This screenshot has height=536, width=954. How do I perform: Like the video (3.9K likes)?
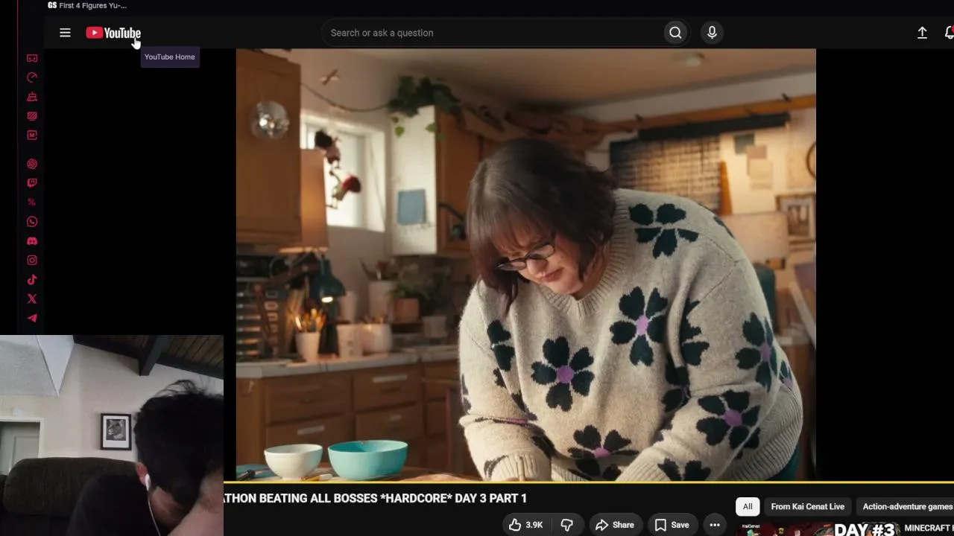(526, 525)
